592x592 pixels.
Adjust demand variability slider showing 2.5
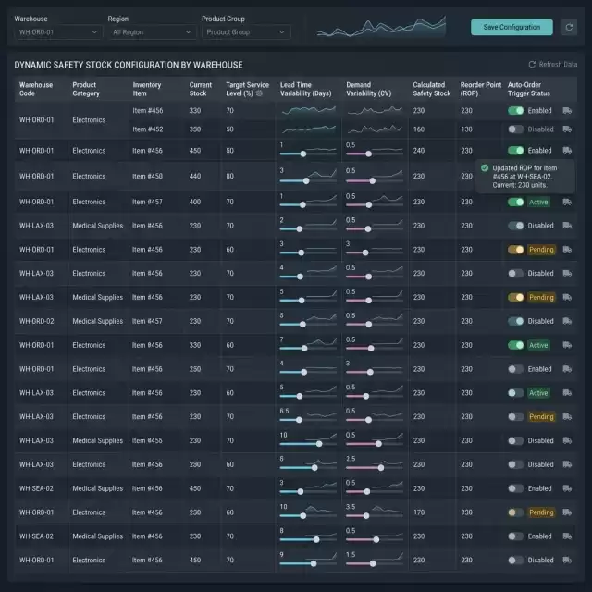pyautogui.click(x=374, y=468)
